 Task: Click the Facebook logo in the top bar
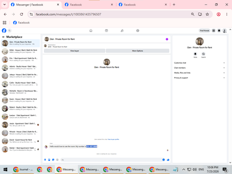point(4,31)
